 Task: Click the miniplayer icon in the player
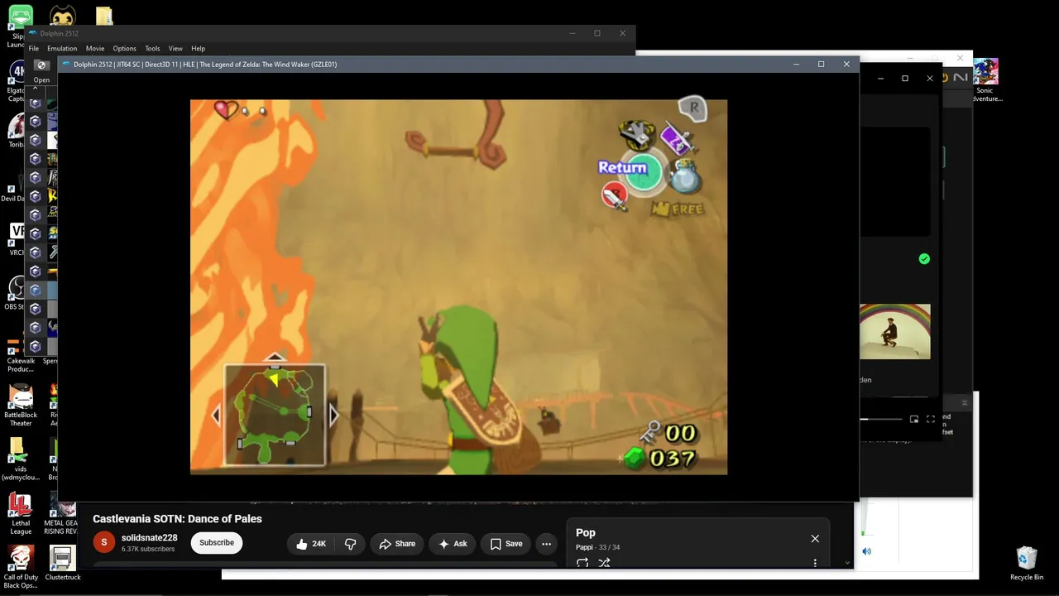click(914, 420)
